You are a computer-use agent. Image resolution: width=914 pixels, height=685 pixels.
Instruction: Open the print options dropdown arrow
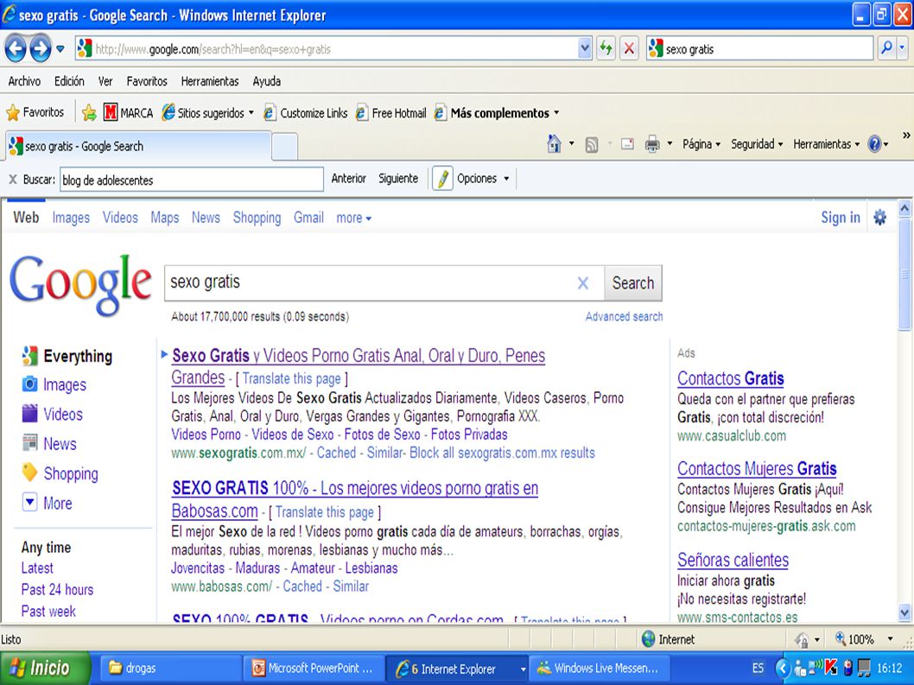pos(670,144)
